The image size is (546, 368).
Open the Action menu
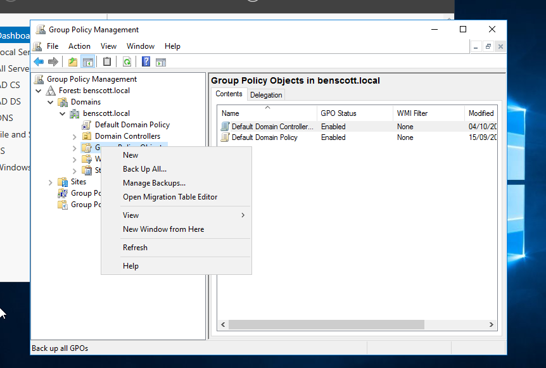coord(79,46)
